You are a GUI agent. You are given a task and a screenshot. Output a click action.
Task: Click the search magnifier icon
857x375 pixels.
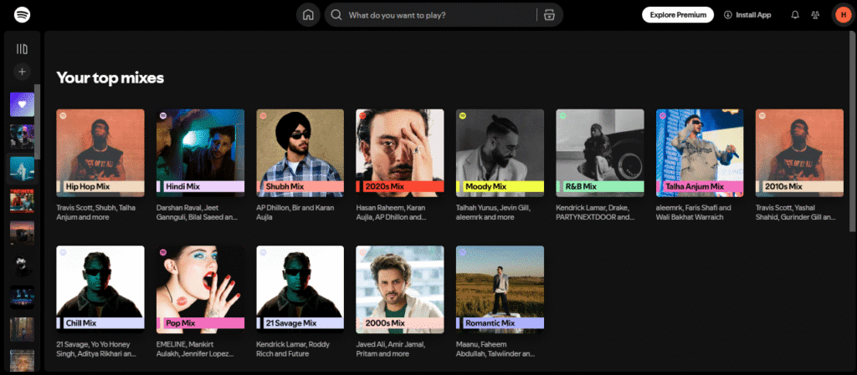(x=336, y=15)
